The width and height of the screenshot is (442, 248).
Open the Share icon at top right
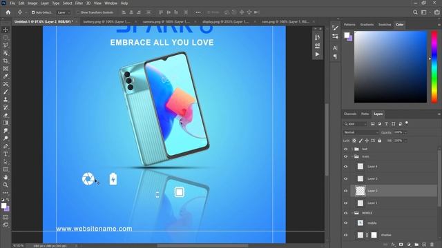point(436,12)
